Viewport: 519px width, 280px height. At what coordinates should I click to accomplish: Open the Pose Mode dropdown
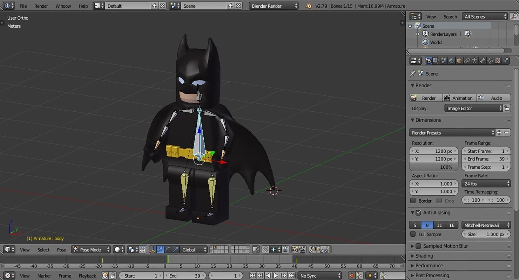tap(91, 250)
